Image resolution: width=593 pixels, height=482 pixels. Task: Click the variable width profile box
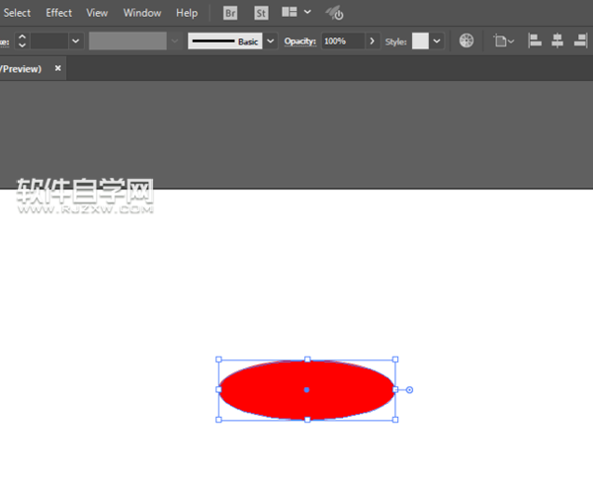coord(127,40)
